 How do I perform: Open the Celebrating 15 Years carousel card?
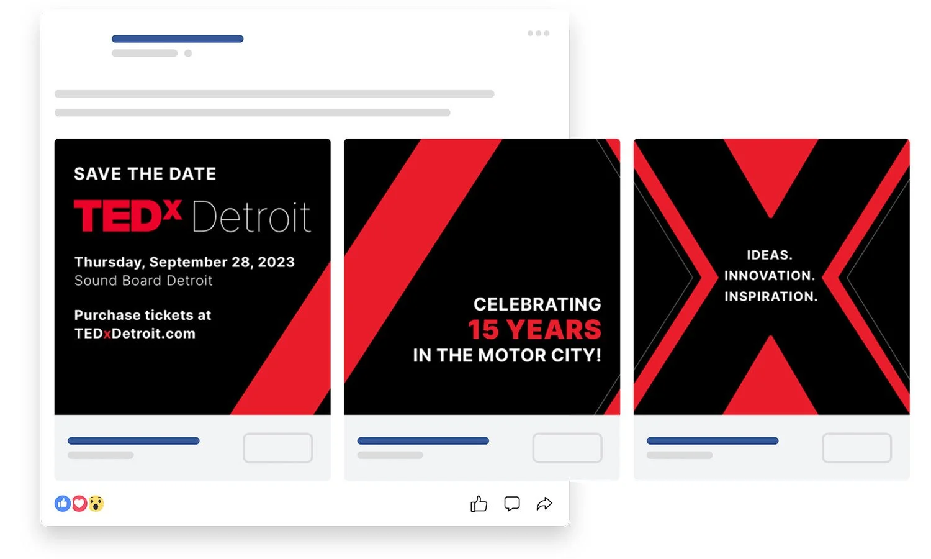coord(482,276)
